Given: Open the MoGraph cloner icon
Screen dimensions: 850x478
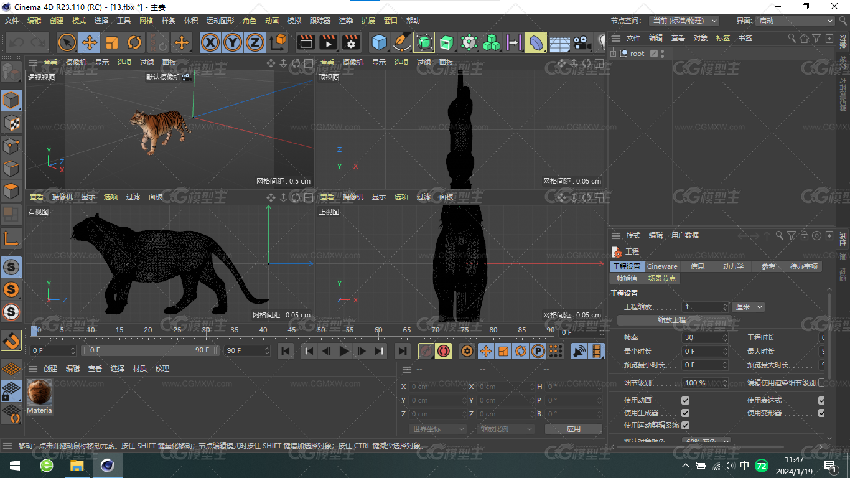Looking at the screenshot, I should coord(491,42).
